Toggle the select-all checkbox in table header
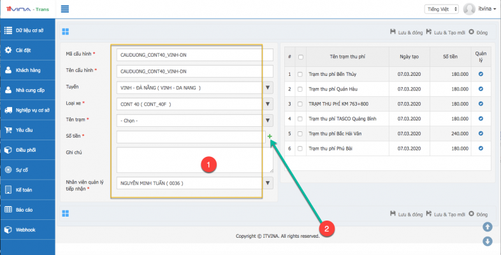This screenshot has width=501, height=255. click(x=301, y=57)
